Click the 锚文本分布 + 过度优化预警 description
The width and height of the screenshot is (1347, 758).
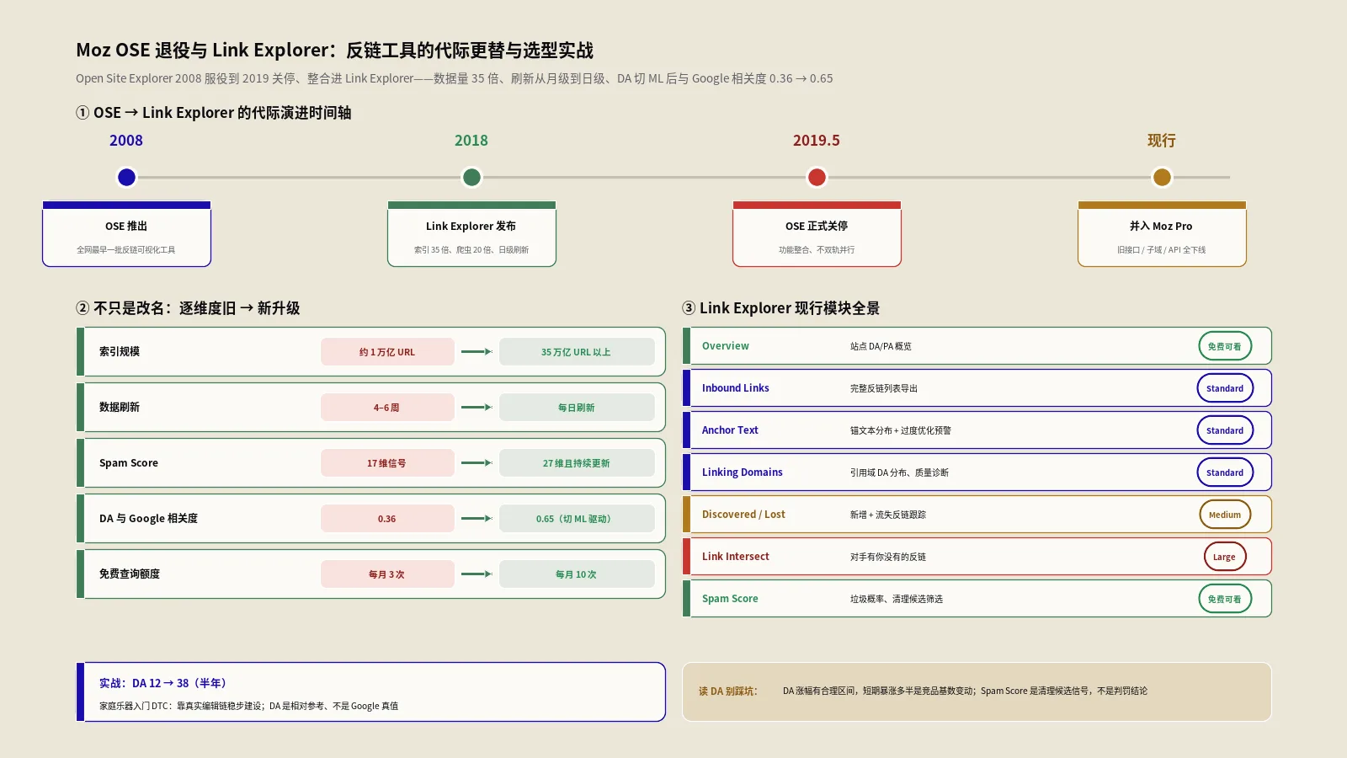click(x=901, y=430)
